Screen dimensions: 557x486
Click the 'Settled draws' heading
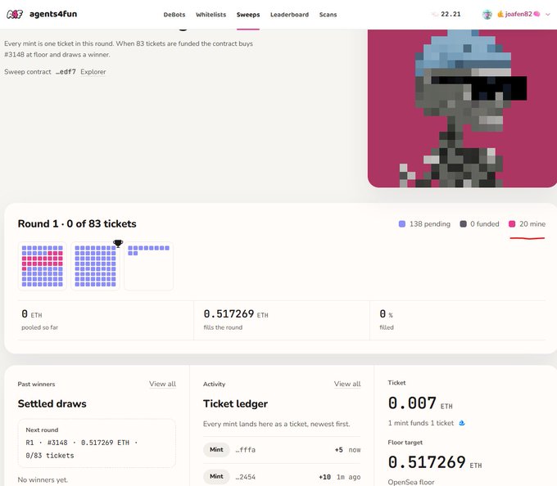(x=52, y=403)
